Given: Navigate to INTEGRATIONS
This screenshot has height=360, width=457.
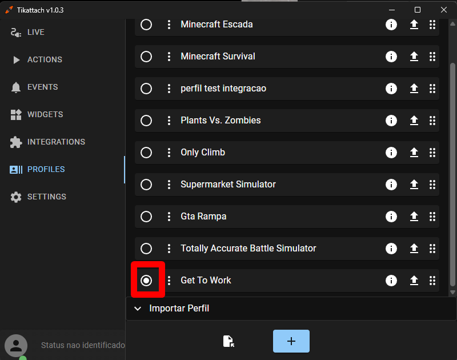Looking at the screenshot, I should pos(62,142).
